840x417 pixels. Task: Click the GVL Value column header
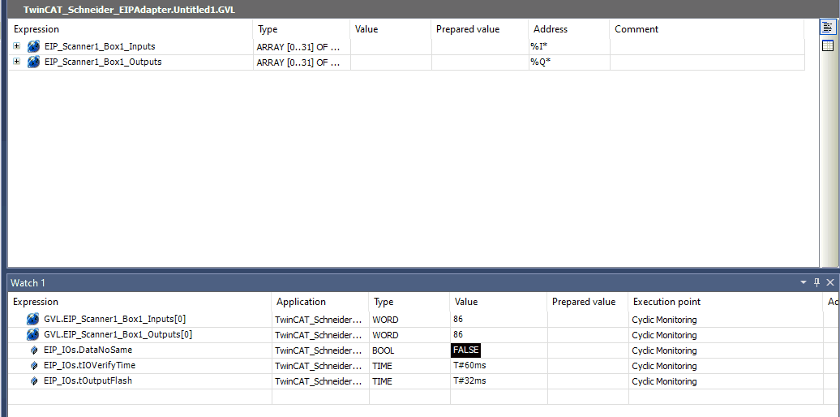pos(391,29)
